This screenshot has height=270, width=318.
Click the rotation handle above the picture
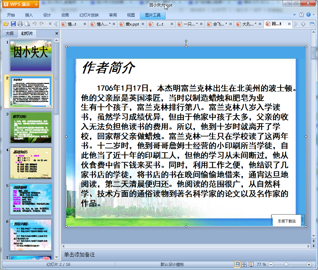(x=186, y=41)
